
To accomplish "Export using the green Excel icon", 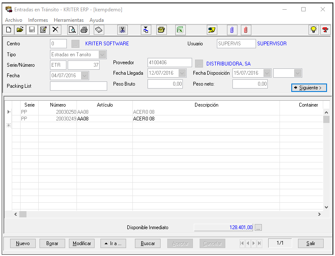I will pos(180,30).
